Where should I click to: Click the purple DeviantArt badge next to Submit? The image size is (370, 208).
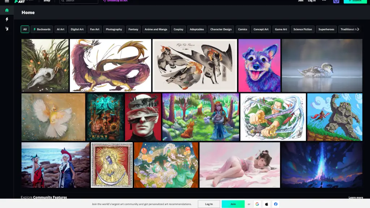point(336,1)
